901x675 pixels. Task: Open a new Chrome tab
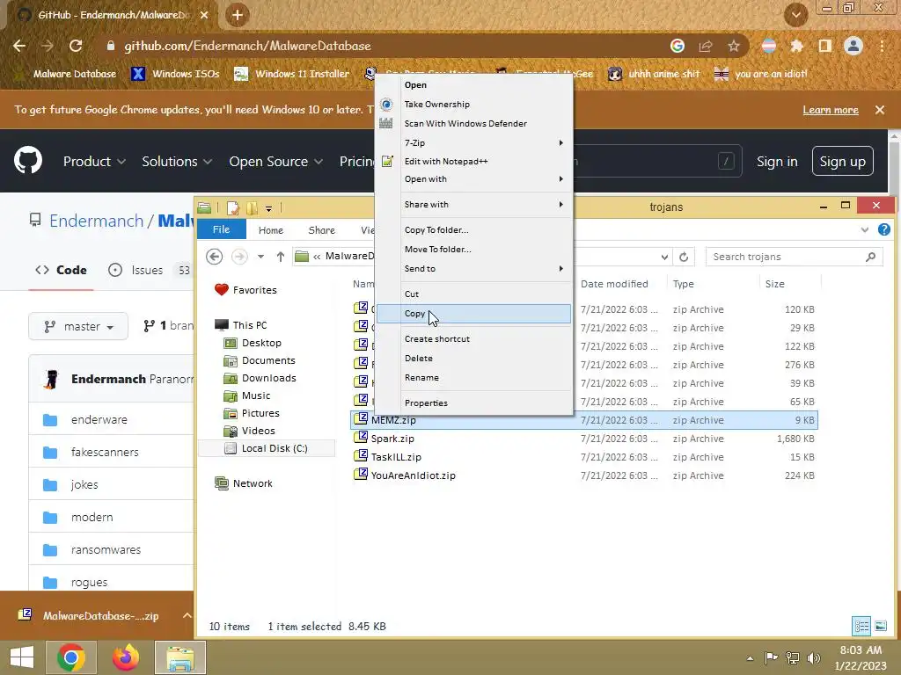pos(238,15)
